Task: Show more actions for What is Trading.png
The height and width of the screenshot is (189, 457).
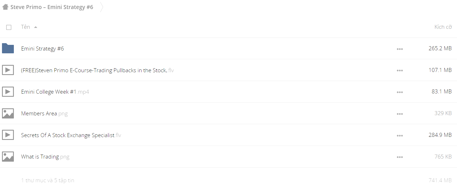Action: tap(400, 157)
